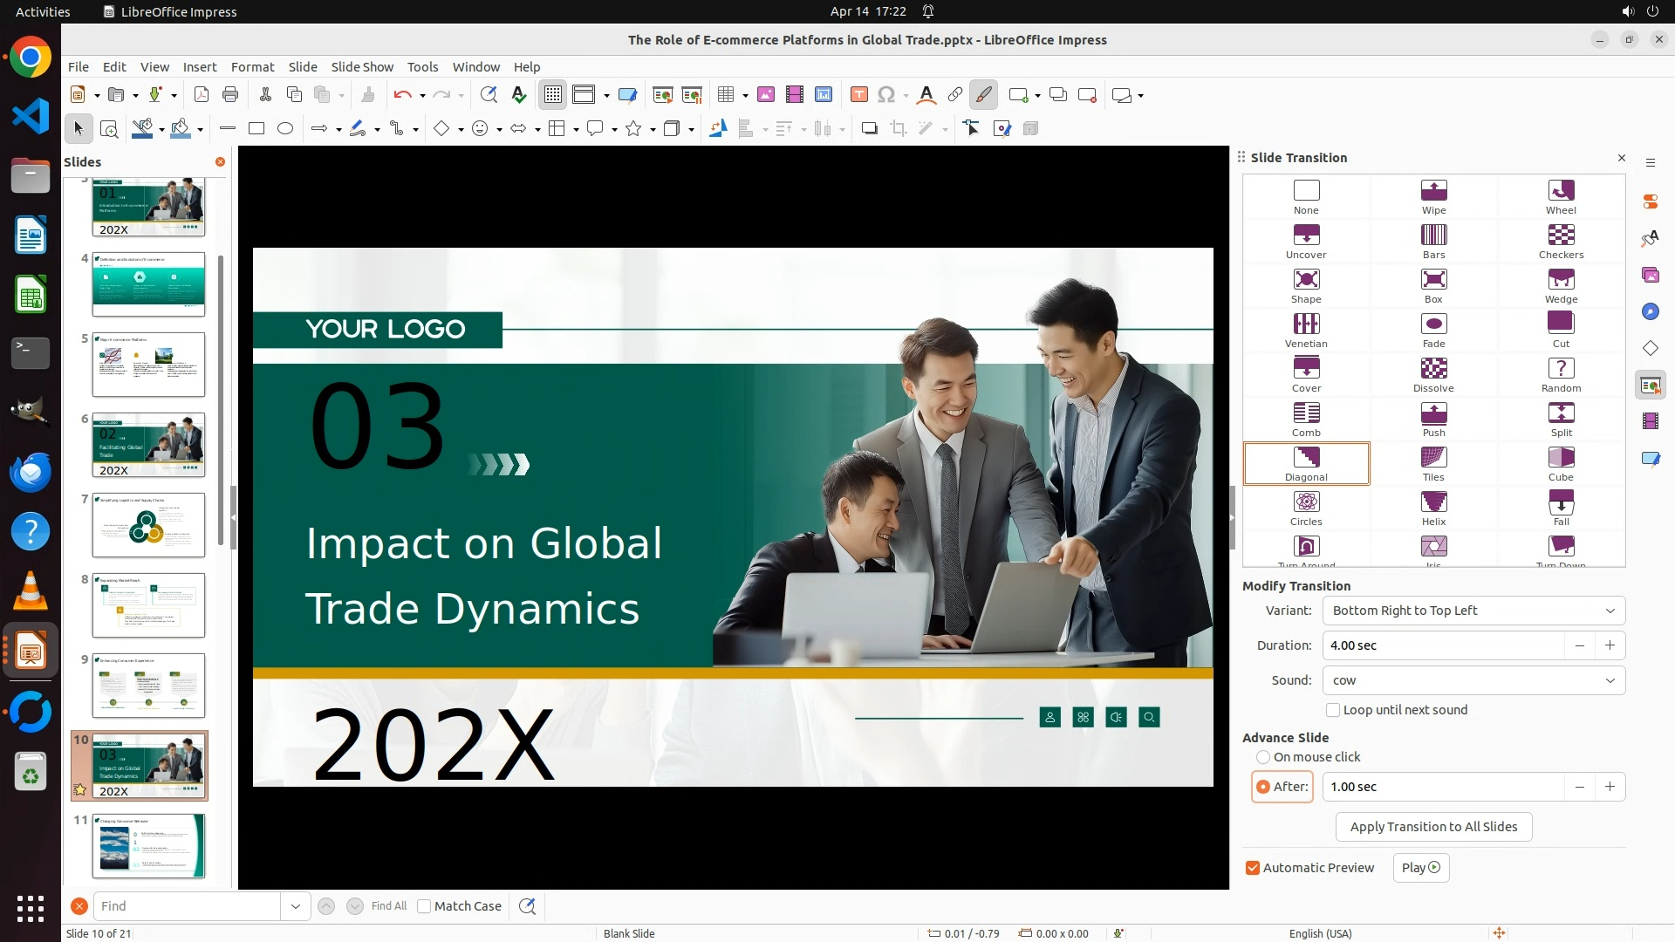Viewport: 1675px width, 942px height.
Task: Select the Wheel transition effect
Action: 1561,196
